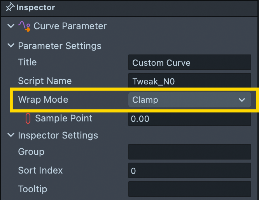Click the Curve Parameter header label
The image size is (259, 200).
[x=70, y=26]
